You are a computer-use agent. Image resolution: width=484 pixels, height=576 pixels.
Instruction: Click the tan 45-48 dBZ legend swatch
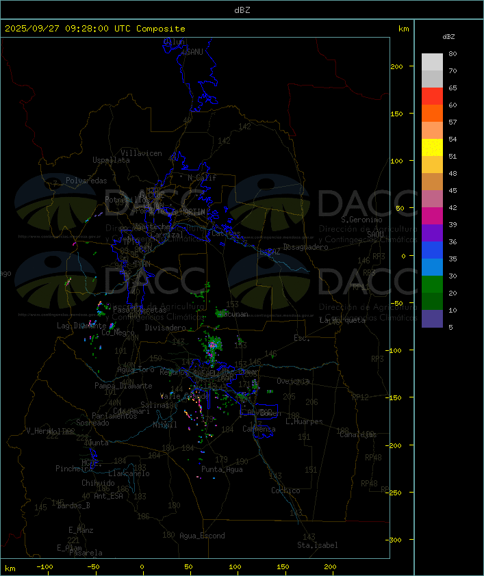pyautogui.click(x=432, y=181)
